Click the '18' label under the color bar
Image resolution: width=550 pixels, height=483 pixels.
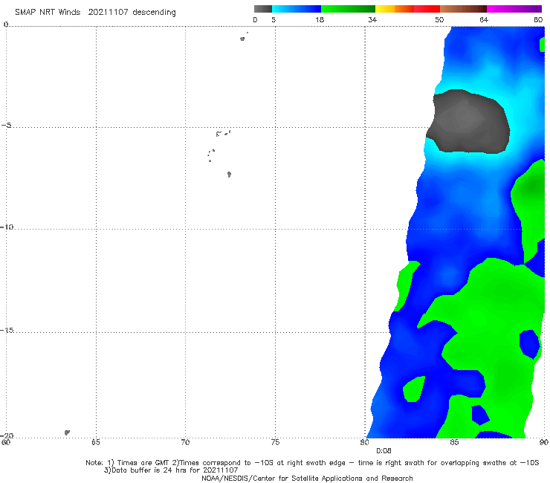click(320, 19)
